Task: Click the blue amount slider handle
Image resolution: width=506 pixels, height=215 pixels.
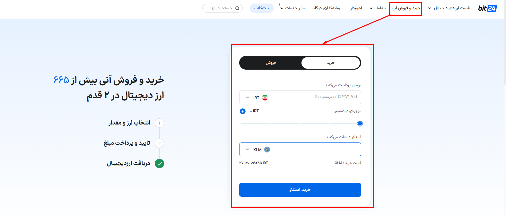Action: (x=360, y=124)
